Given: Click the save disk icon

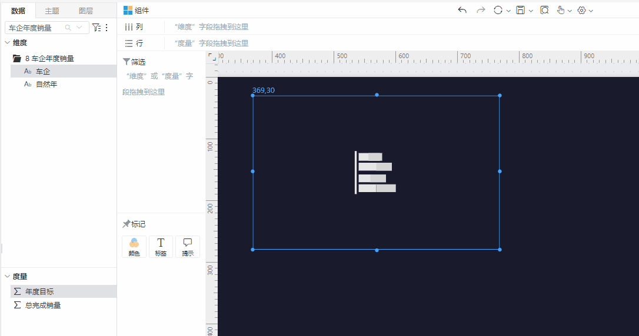Looking at the screenshot, I should click(520, 10).
